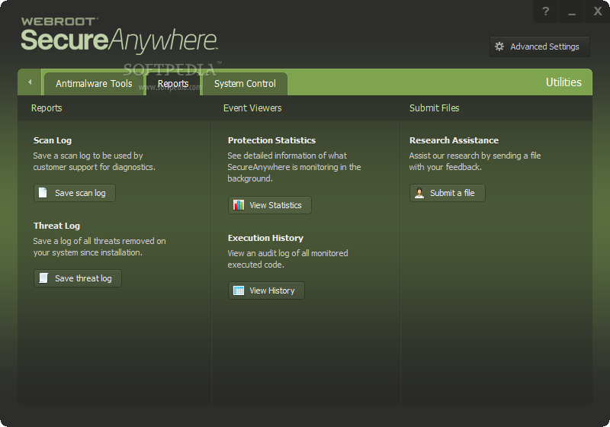Click the document icon on Save scan log
This screenshot has height=427, width=610.
(x=43, y=193)
